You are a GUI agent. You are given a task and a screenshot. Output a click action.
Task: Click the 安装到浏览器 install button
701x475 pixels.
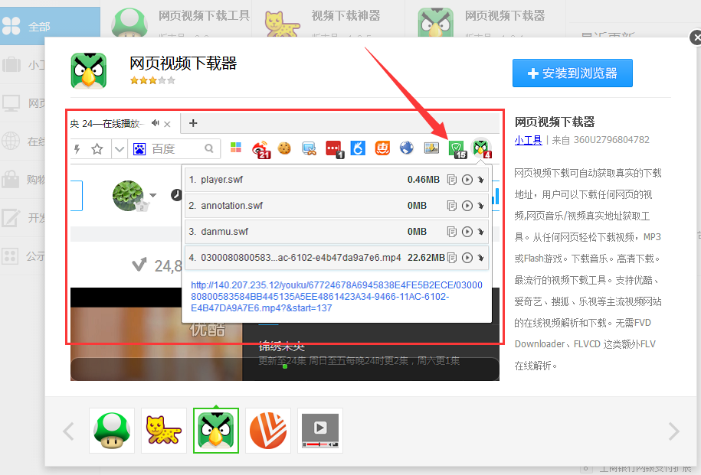572,73
